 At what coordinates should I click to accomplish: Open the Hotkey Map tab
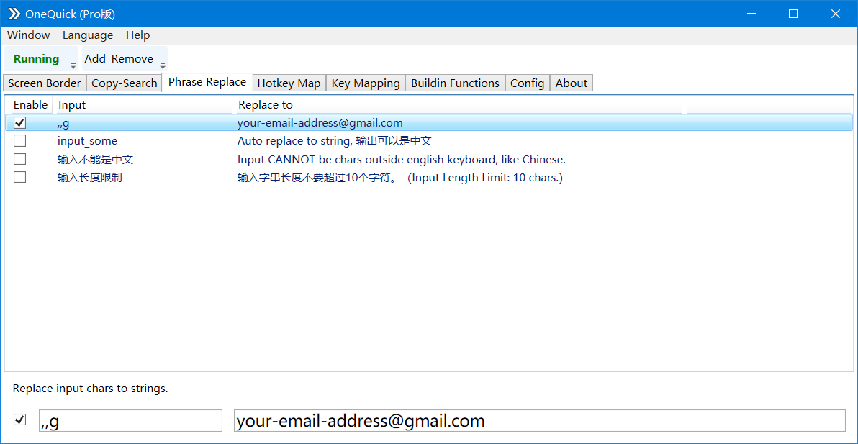[x=289, y=83]
